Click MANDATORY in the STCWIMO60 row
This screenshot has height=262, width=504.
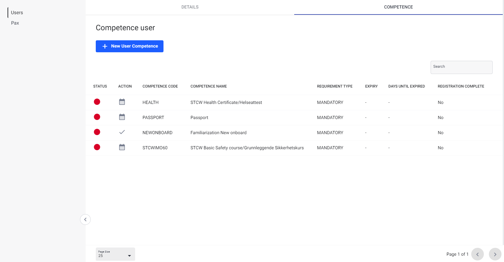330,148
